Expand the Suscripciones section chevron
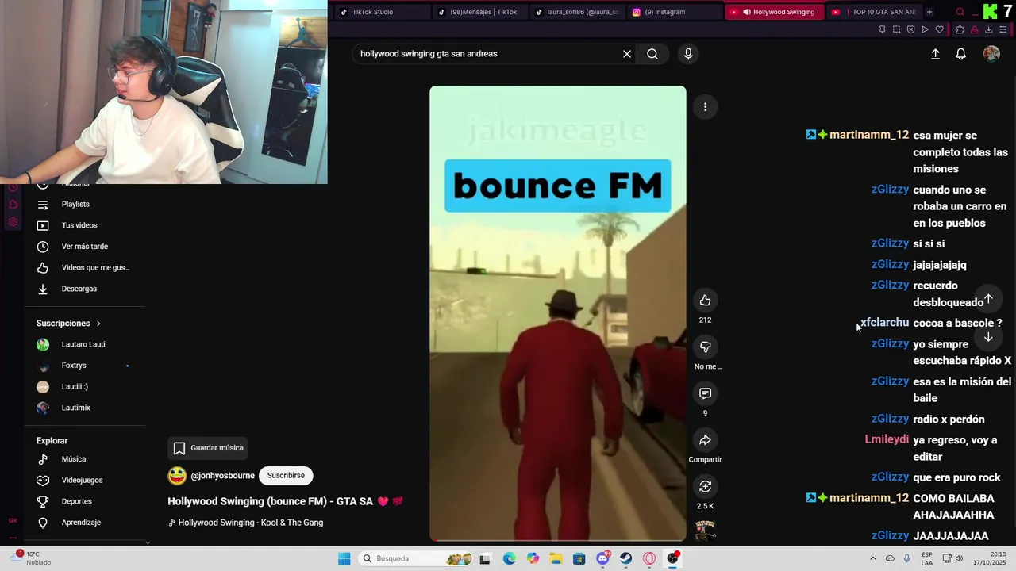This screenshot has height=571, width=1016. (x=98, y=324)
